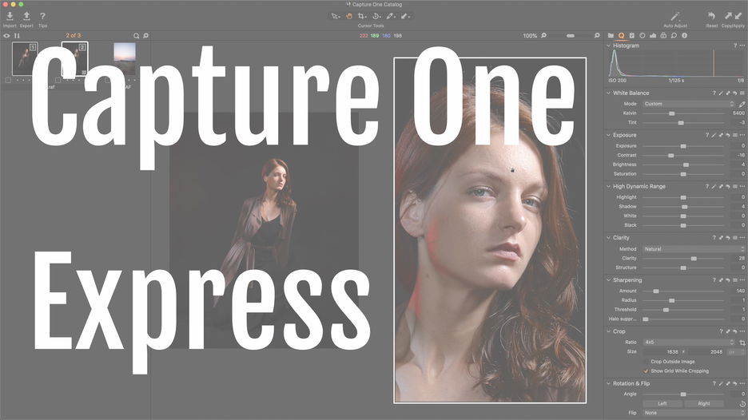
Task: Open the White Balance Mode dropdown
Action: (688, 104)
